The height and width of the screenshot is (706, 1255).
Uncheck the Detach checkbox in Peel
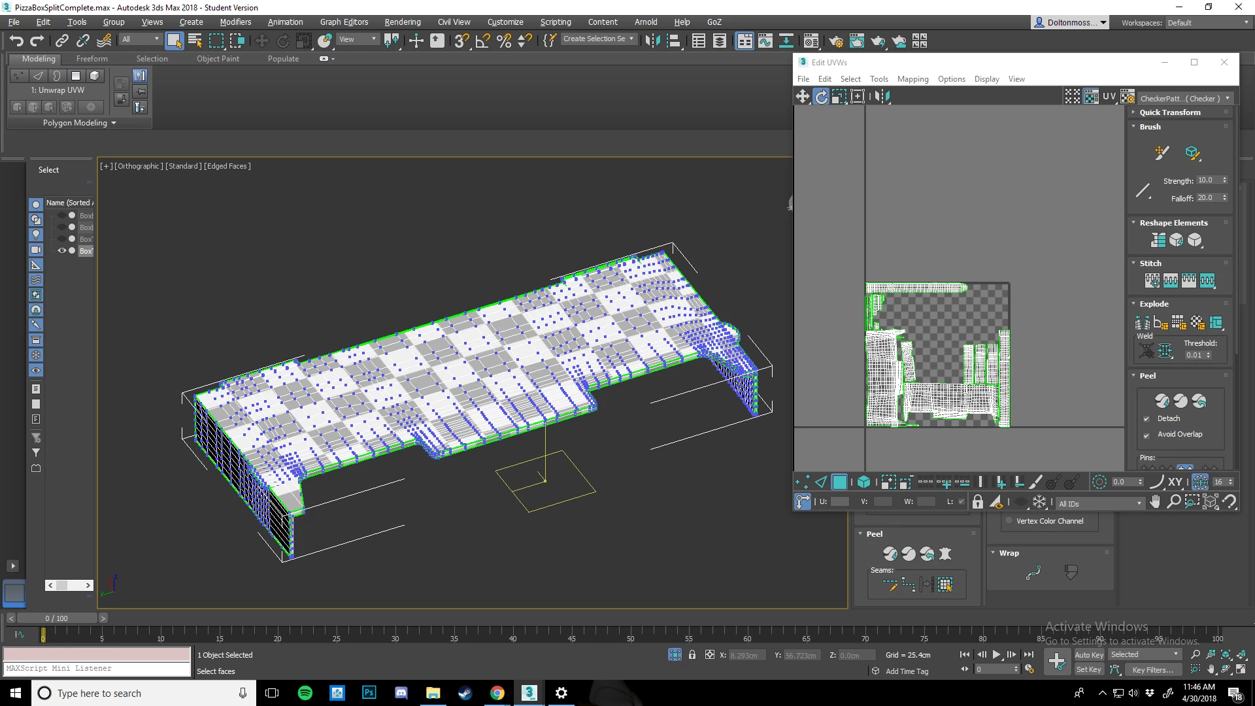click(1146, 419)
